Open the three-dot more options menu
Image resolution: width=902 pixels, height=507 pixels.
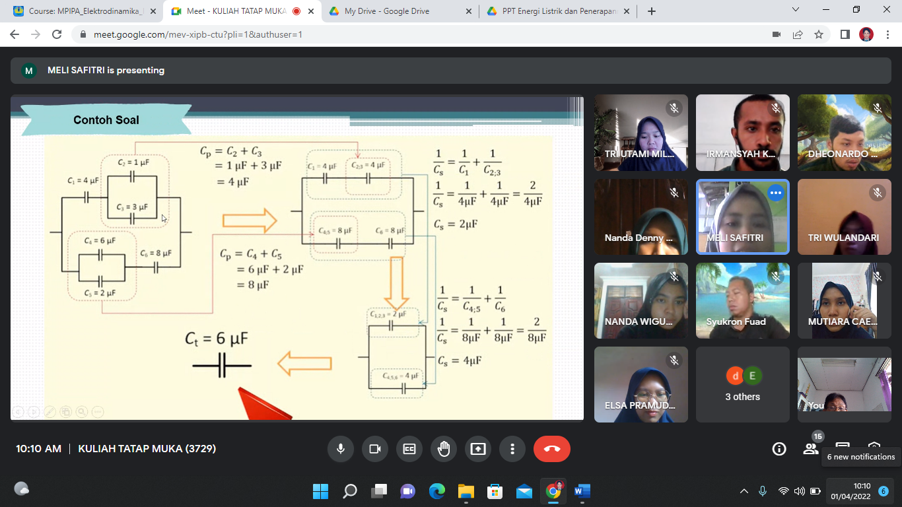512,449
